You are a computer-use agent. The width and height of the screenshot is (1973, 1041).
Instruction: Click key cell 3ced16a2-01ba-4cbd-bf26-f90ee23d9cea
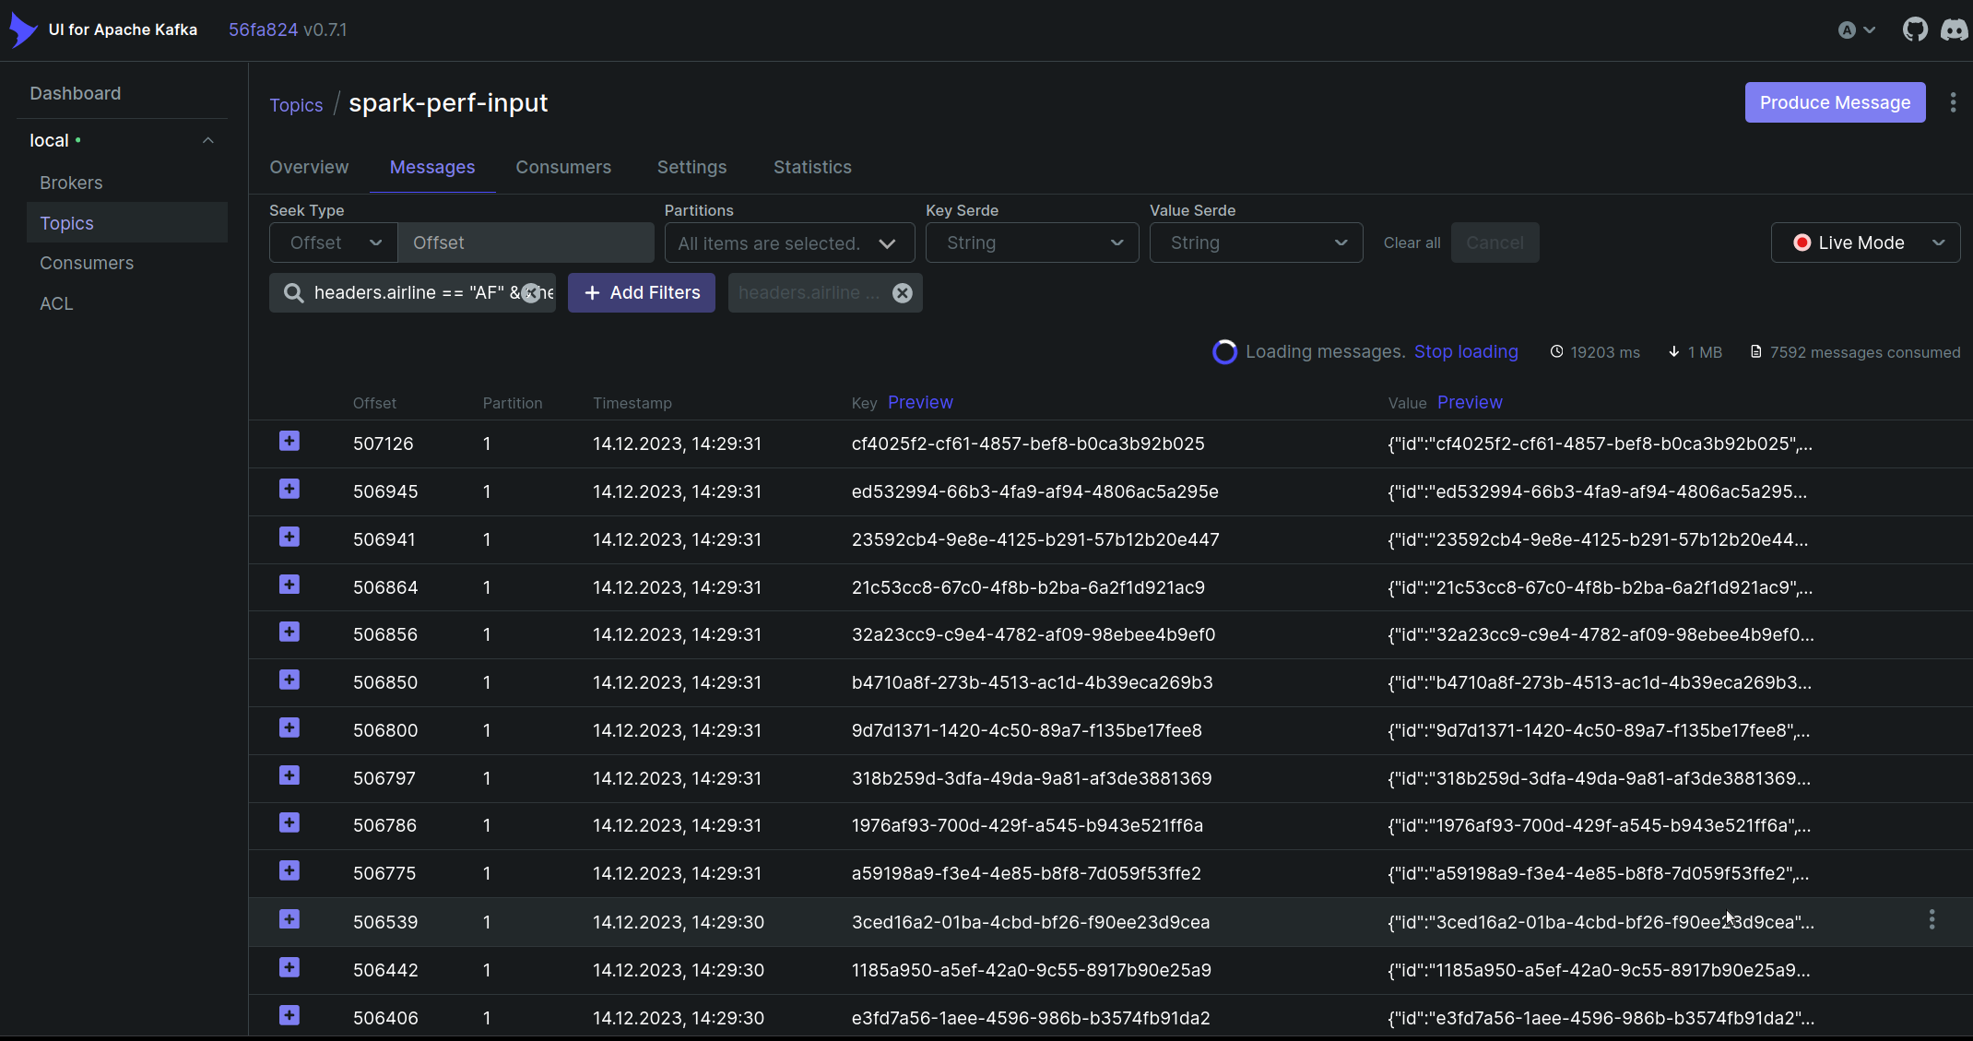1031,922
